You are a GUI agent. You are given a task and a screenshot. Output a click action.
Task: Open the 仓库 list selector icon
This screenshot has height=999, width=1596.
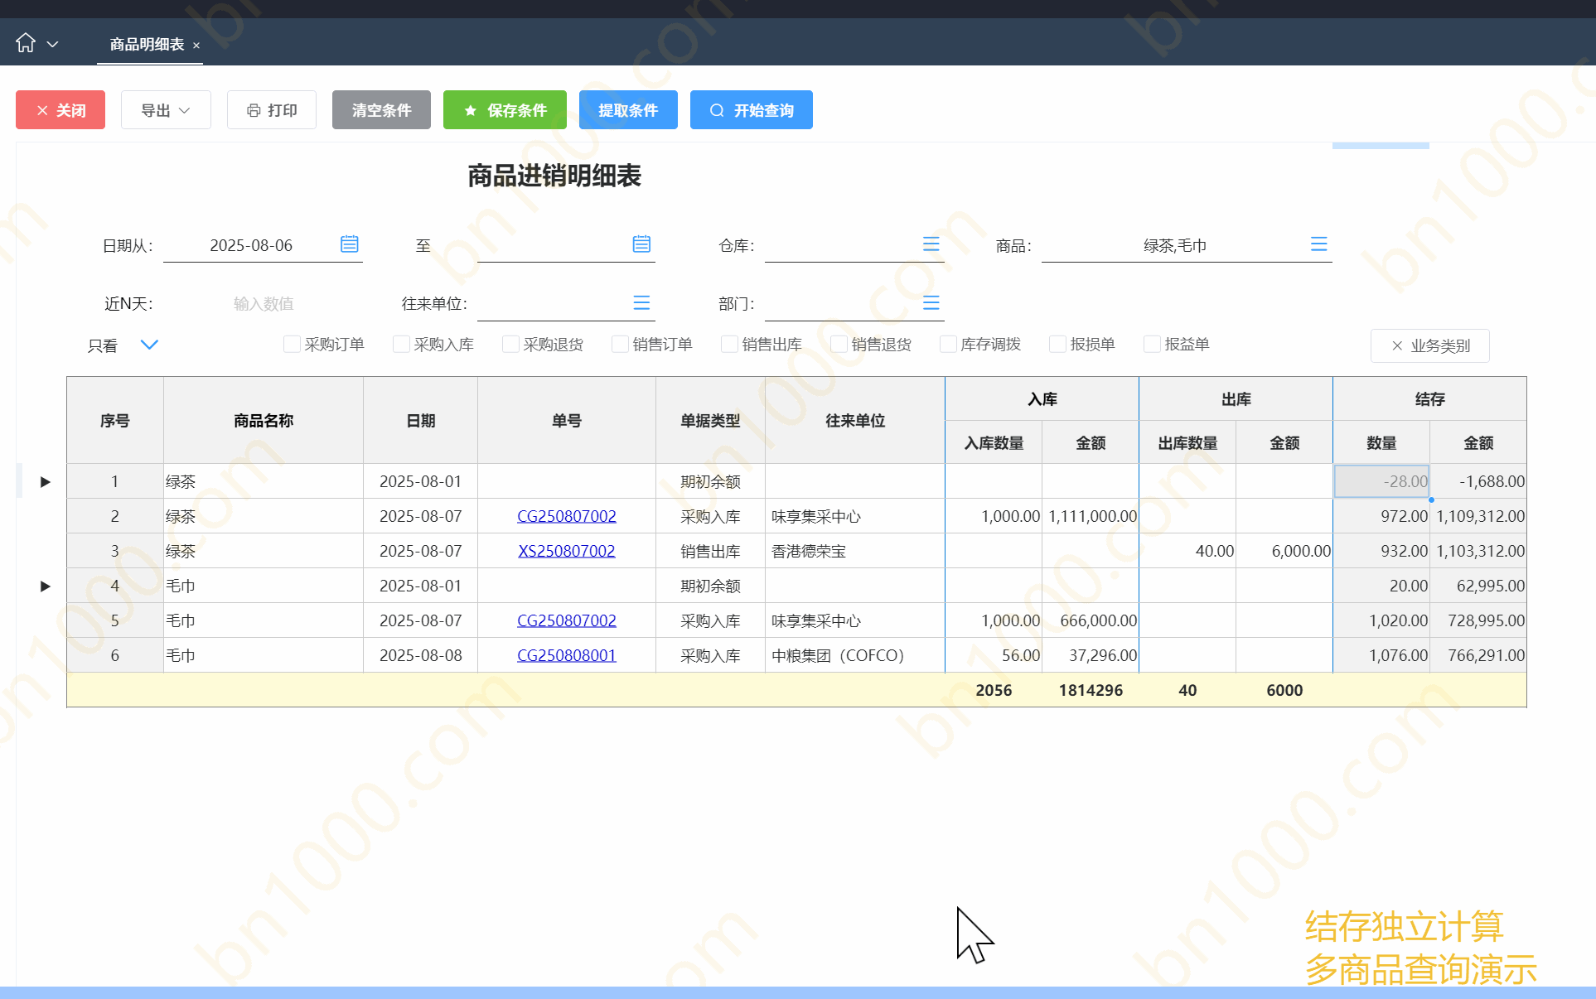[931, 244]
